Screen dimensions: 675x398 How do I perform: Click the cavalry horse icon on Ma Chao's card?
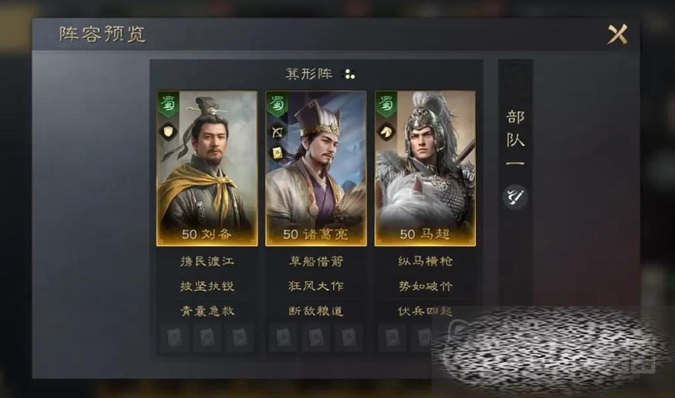click(x=386, y=132)
